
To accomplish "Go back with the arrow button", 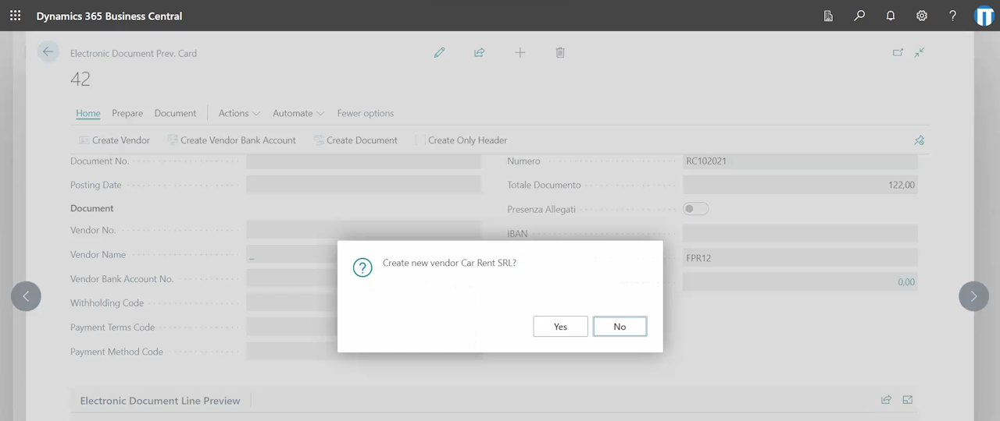I will click(48, 52).
